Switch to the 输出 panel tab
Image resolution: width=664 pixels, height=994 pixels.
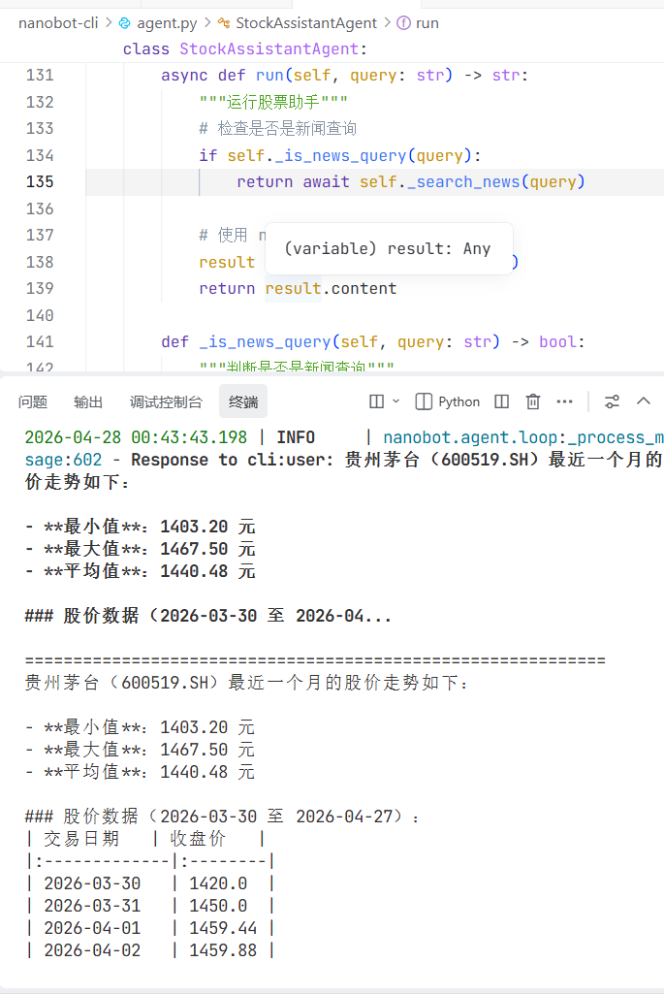(88, 401)
